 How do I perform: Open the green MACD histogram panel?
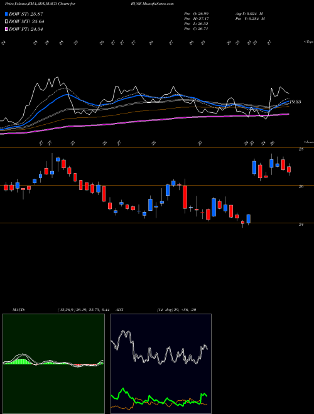coord(53,364)
